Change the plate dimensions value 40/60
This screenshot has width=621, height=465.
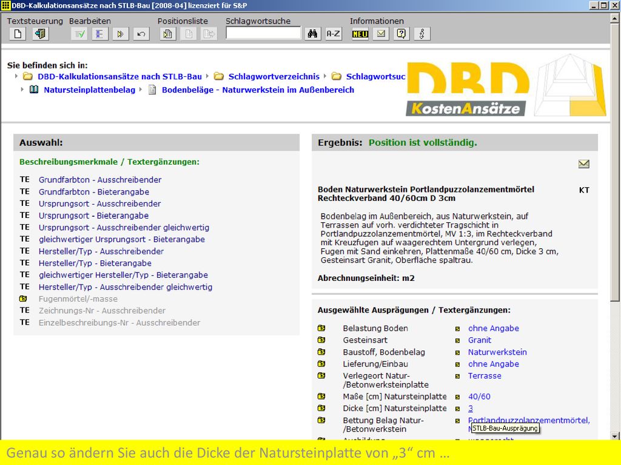pos(479,396)
